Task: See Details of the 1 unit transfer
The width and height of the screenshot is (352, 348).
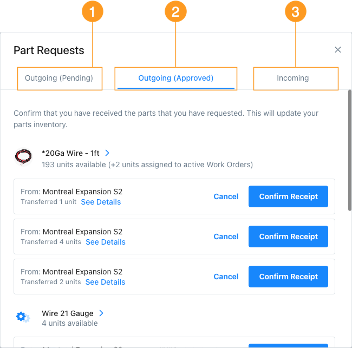Action: (101, 202)
